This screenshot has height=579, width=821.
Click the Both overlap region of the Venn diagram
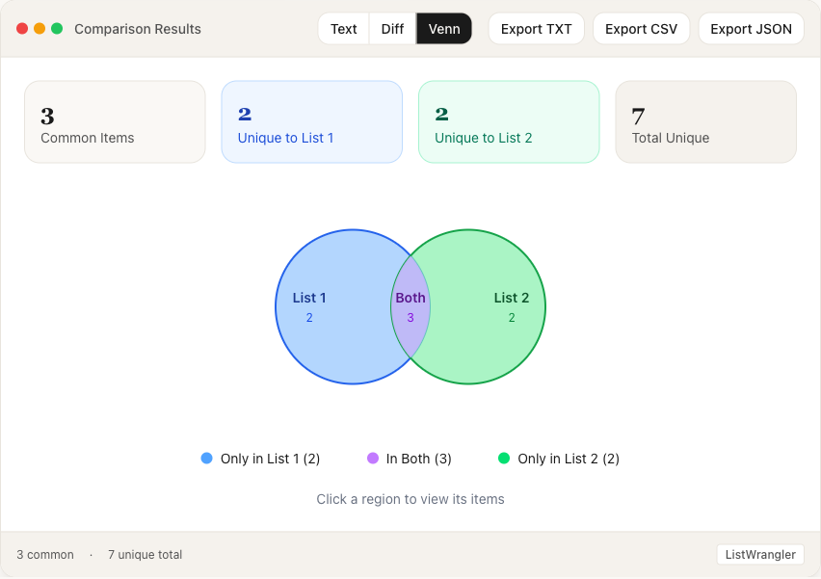[x=410, y=307]
